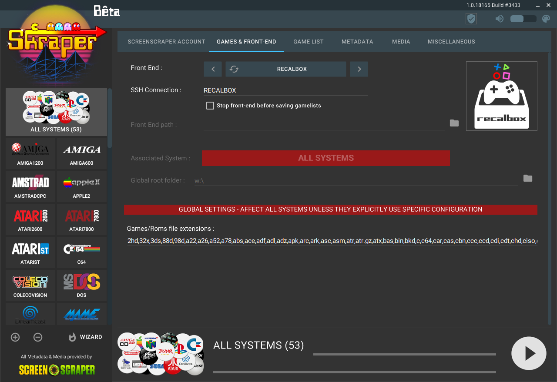The height and width of the screenshot is (382, 557).
Task: Click the shield checkmark icon
Action: 471,19
